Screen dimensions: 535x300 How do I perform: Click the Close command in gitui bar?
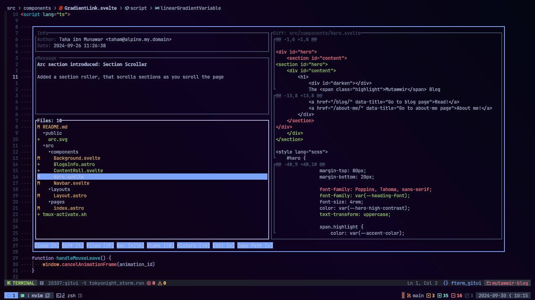(47, 246)
